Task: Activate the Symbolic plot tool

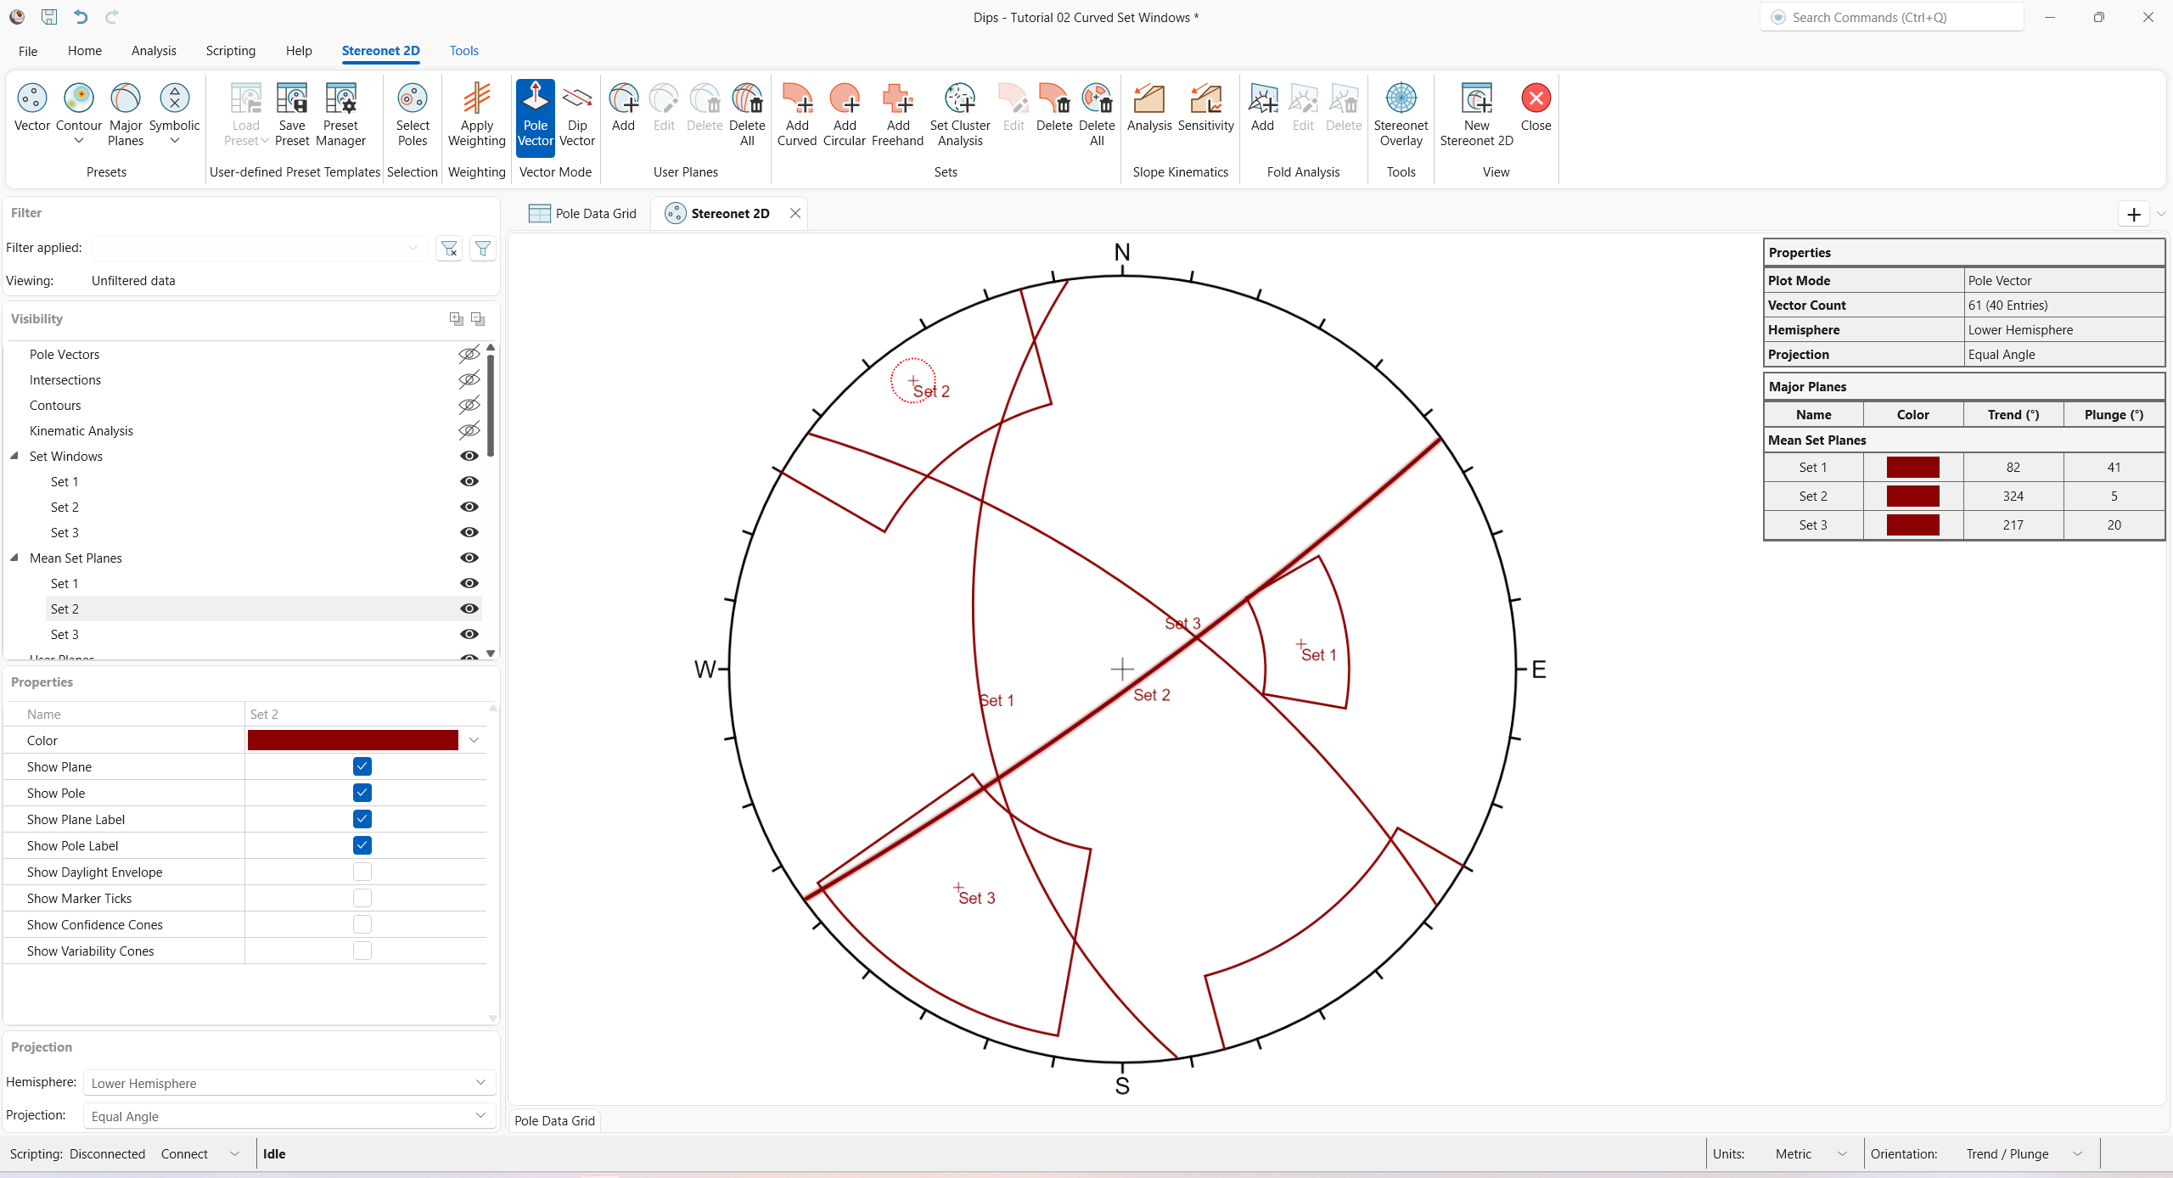Action: [174, 110]
